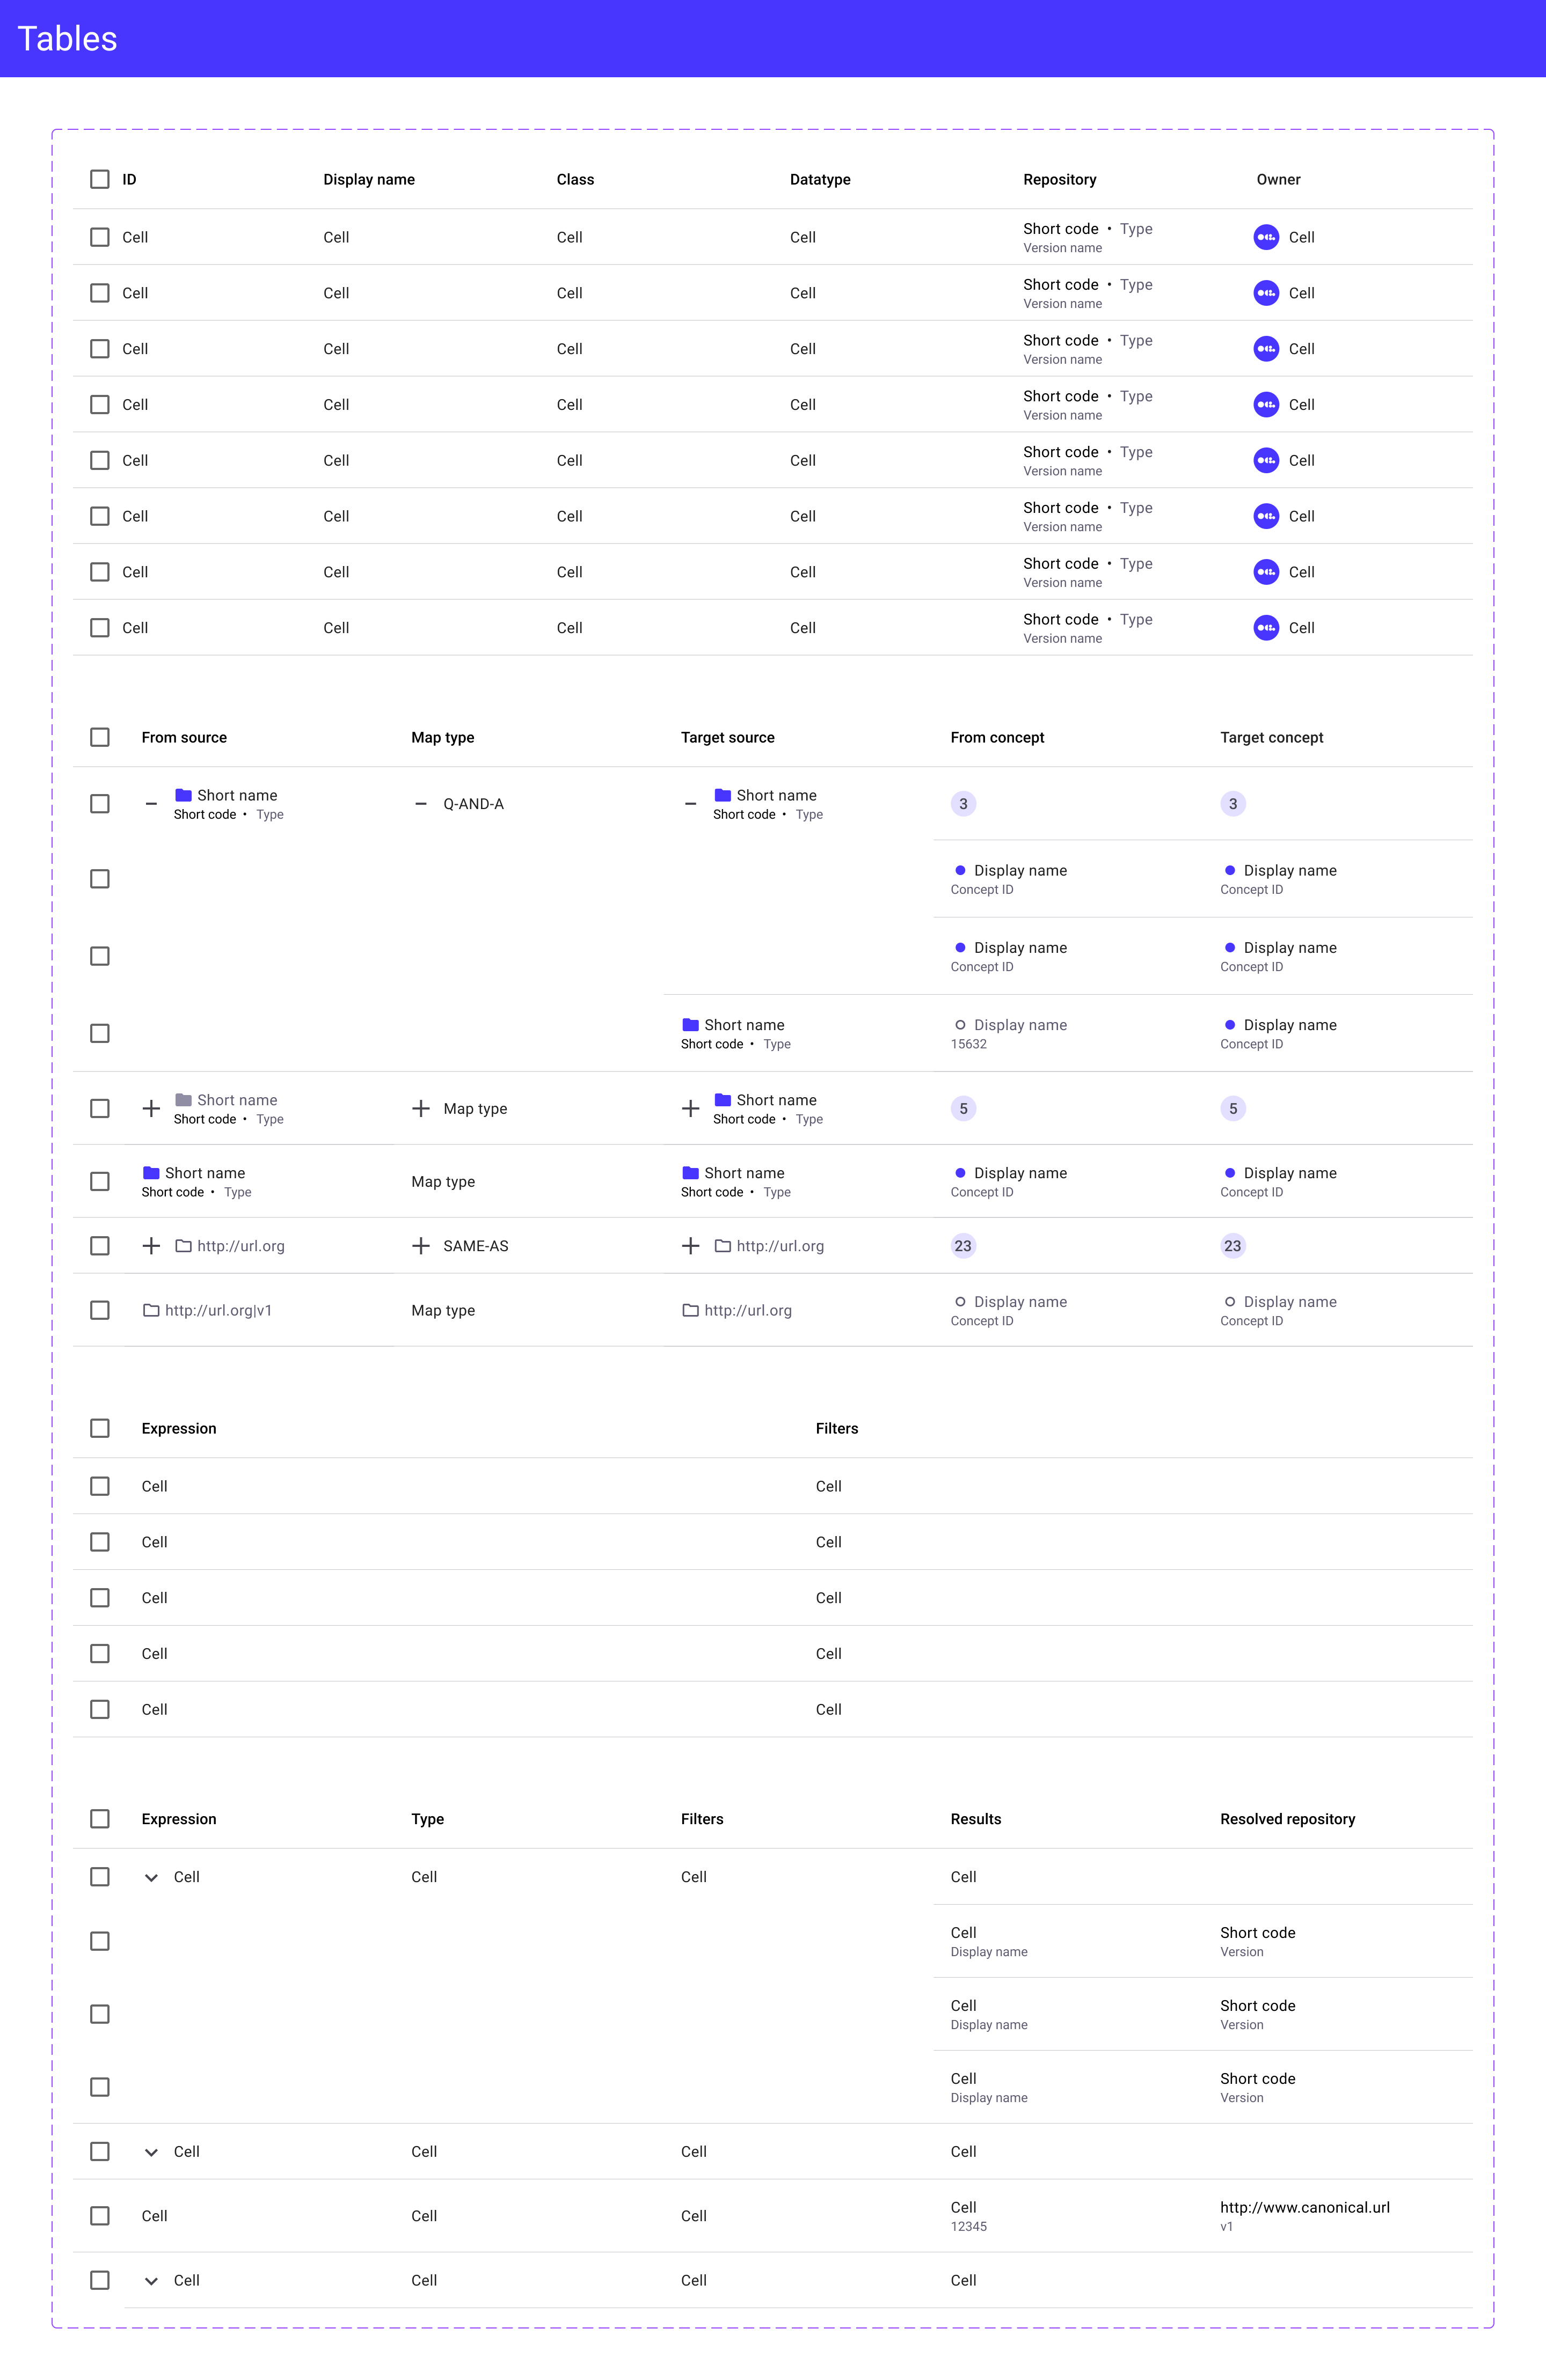Collapse the Q-AND-A map type group
Screen dimensions: 1546x2380
[421, 804]
